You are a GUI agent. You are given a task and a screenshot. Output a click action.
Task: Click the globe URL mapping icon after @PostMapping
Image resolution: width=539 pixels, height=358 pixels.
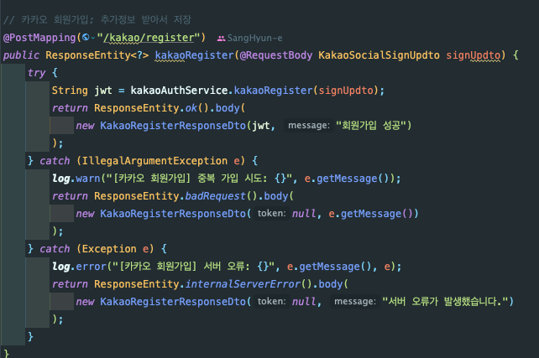tap(86, 37)
